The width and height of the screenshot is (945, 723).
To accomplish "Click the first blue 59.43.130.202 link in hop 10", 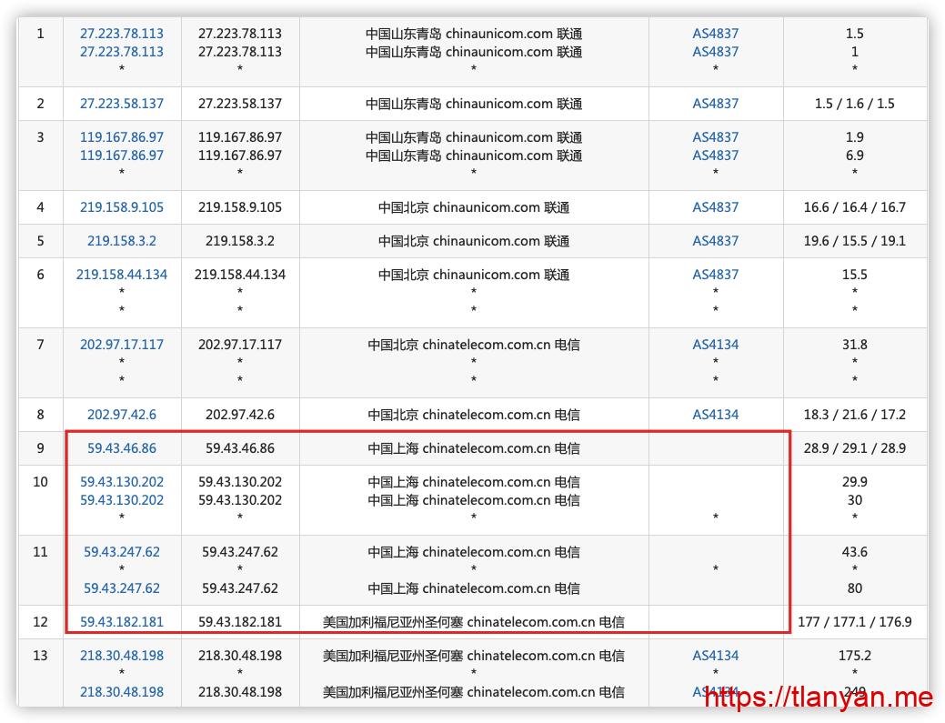I will [122, 482].
